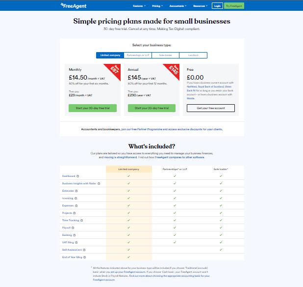Click the Royal Bank of Scotland link
303x287 pixels.
click(211, 86)
